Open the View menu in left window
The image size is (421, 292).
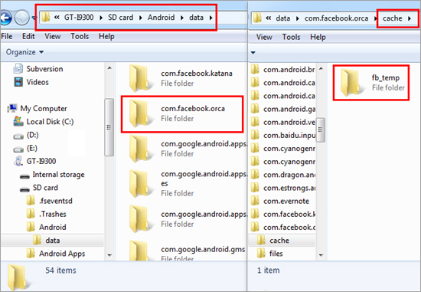coord(52,36)
